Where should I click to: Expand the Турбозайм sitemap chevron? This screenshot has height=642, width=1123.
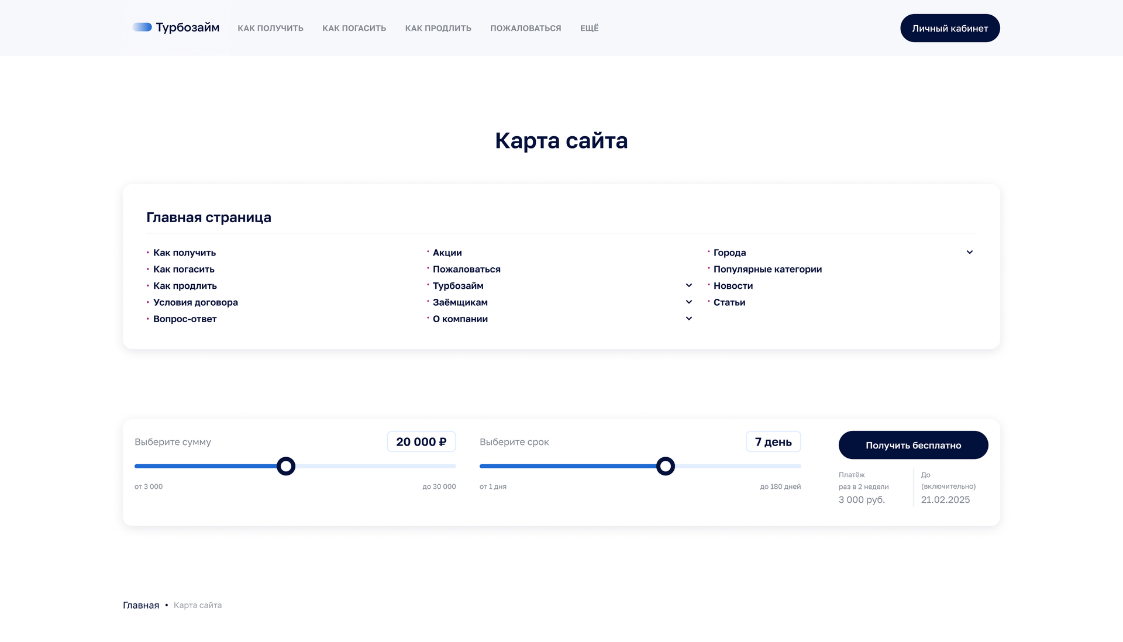[x=688, y=285]
